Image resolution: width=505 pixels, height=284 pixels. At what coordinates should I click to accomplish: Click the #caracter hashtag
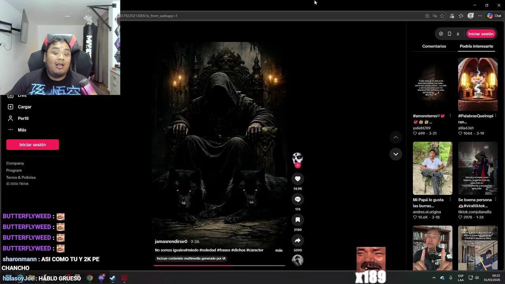(x=255, y=250)
